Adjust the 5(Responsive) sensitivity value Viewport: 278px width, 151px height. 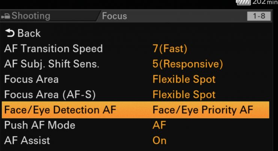coord(188,64)
